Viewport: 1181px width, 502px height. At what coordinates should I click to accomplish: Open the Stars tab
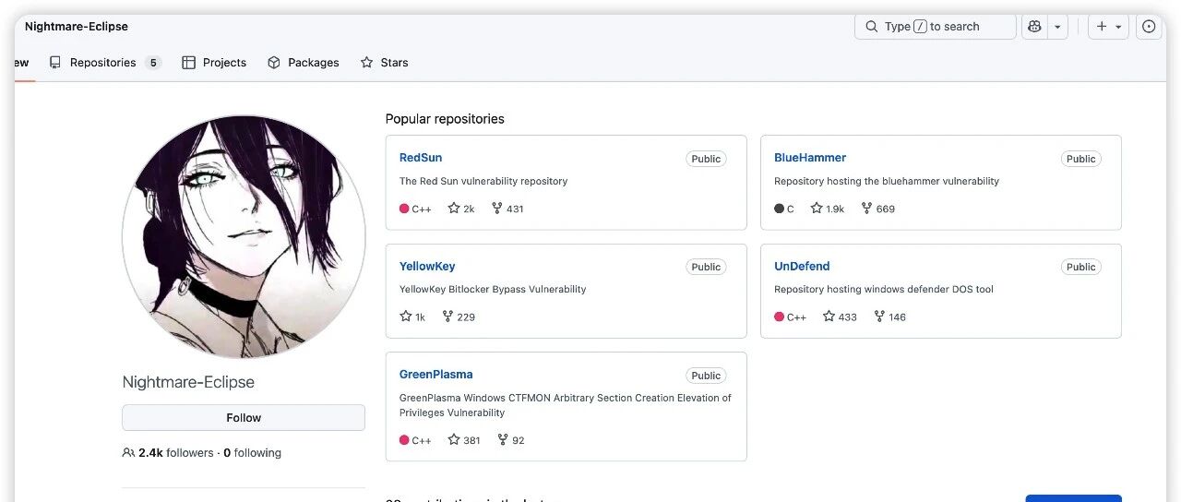[384, 63]
